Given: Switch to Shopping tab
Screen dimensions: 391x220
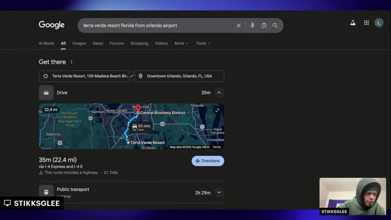Looking at the screenshot, I should point(139,43).
